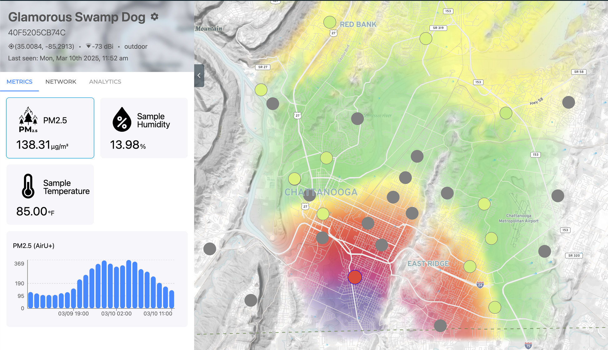Click the WiFi signal strength icon
The width and height of the screenshot is (608, 350).
pos(88,46)
